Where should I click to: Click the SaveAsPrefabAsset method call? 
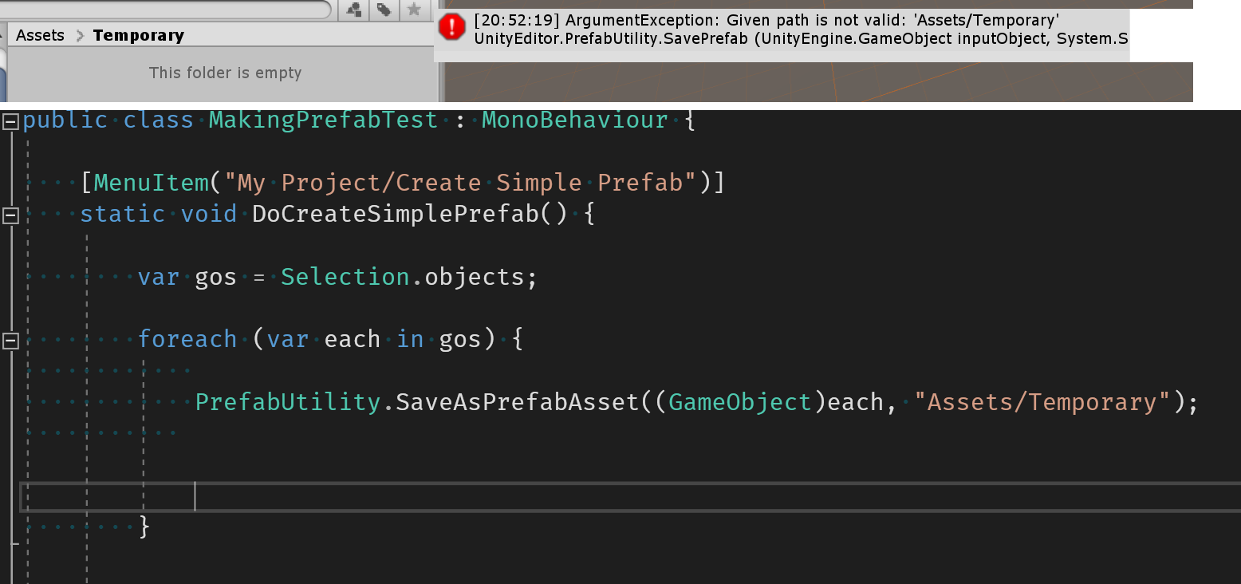(x=518, y=401)
